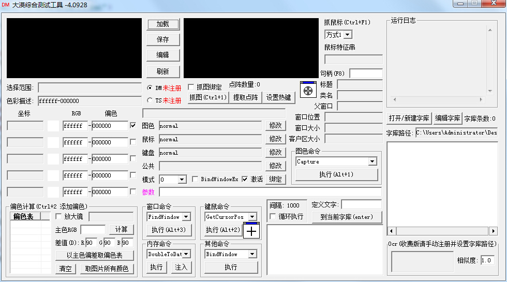The width and height of the screenshot is (507, 282).
Task: Click 执行(Alt+1) button under 图色命令
Action: 337,175
